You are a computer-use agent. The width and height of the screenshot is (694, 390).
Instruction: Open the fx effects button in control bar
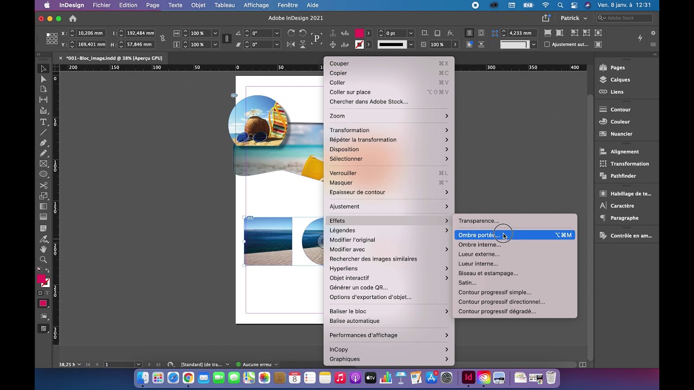451,33
